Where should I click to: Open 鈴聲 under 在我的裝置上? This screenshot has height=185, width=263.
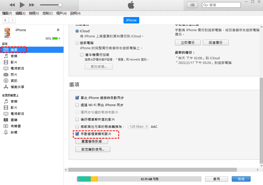[14, 132]
